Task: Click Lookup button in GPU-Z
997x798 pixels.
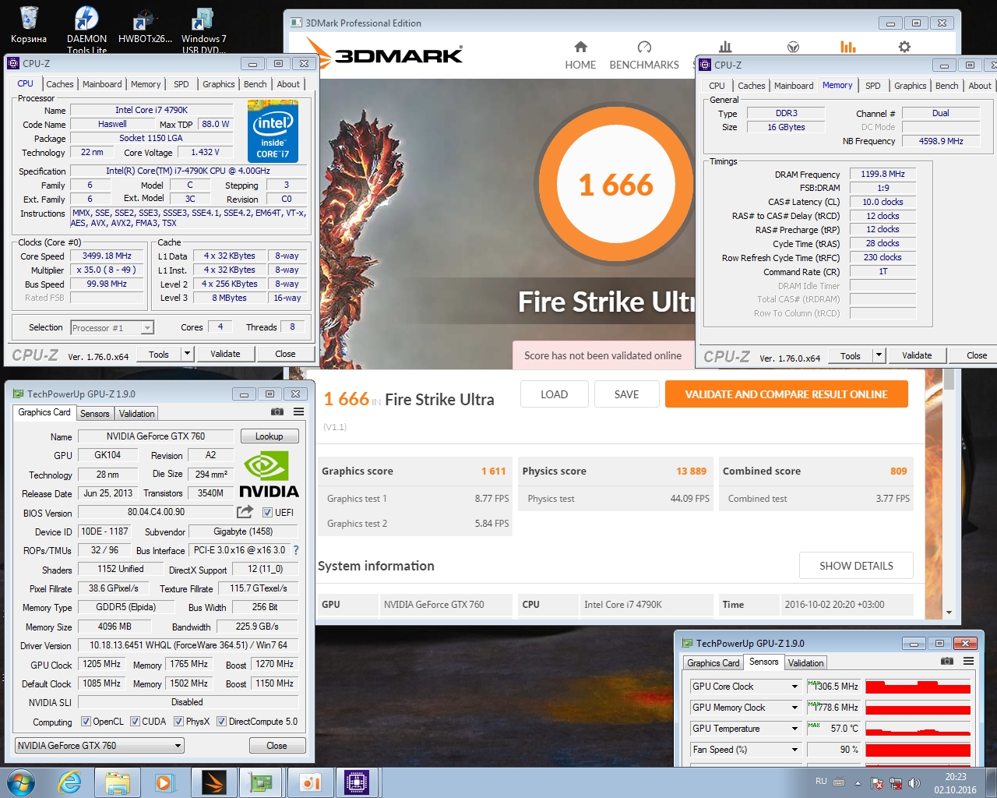Action: click(269, 436)
